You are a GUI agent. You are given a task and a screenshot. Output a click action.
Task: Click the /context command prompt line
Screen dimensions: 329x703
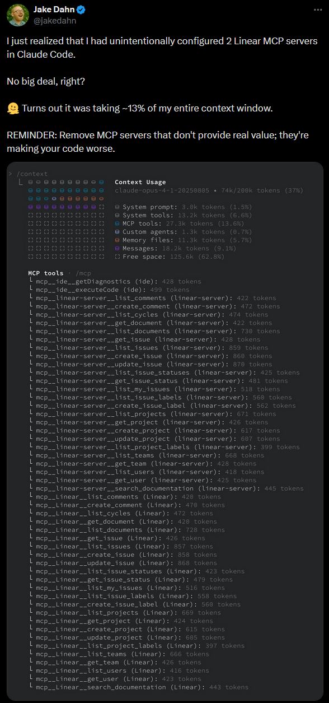[29, 174]
